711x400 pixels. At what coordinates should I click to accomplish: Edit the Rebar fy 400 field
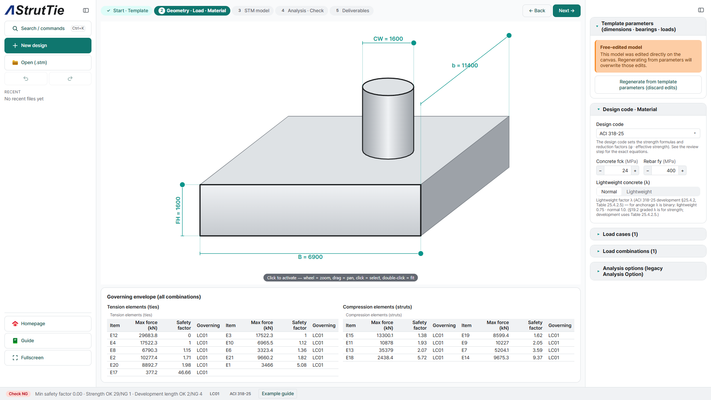(665, 171)
